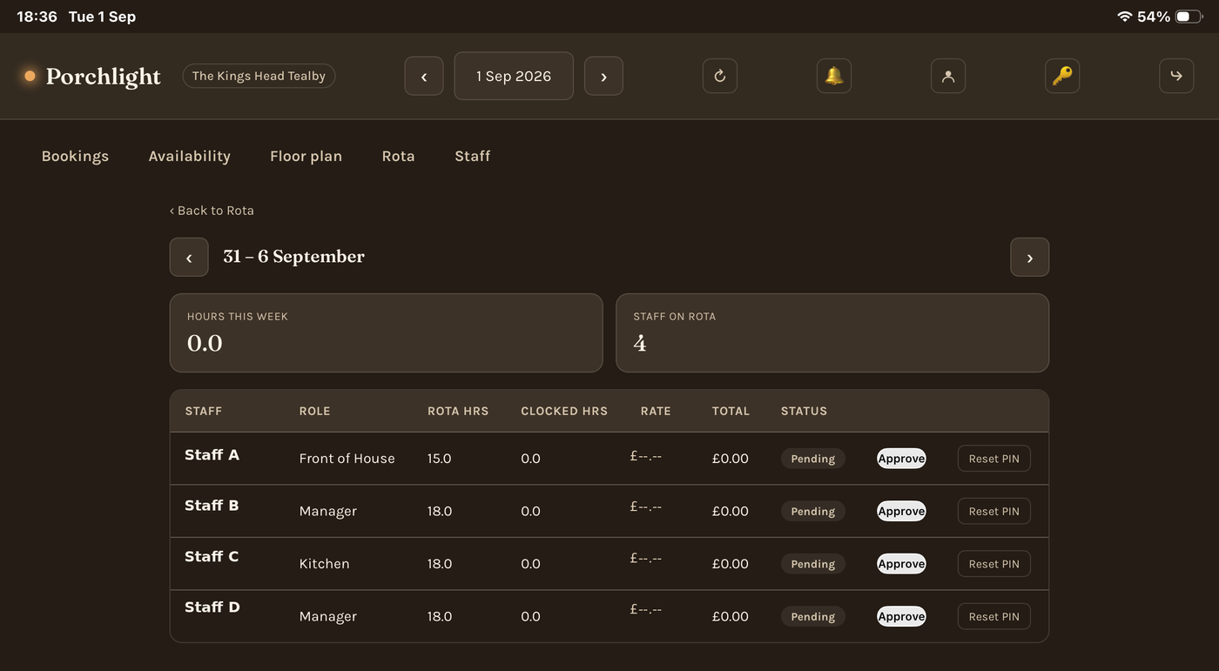Reset PIN for Staff B

(x=994, y=511)
